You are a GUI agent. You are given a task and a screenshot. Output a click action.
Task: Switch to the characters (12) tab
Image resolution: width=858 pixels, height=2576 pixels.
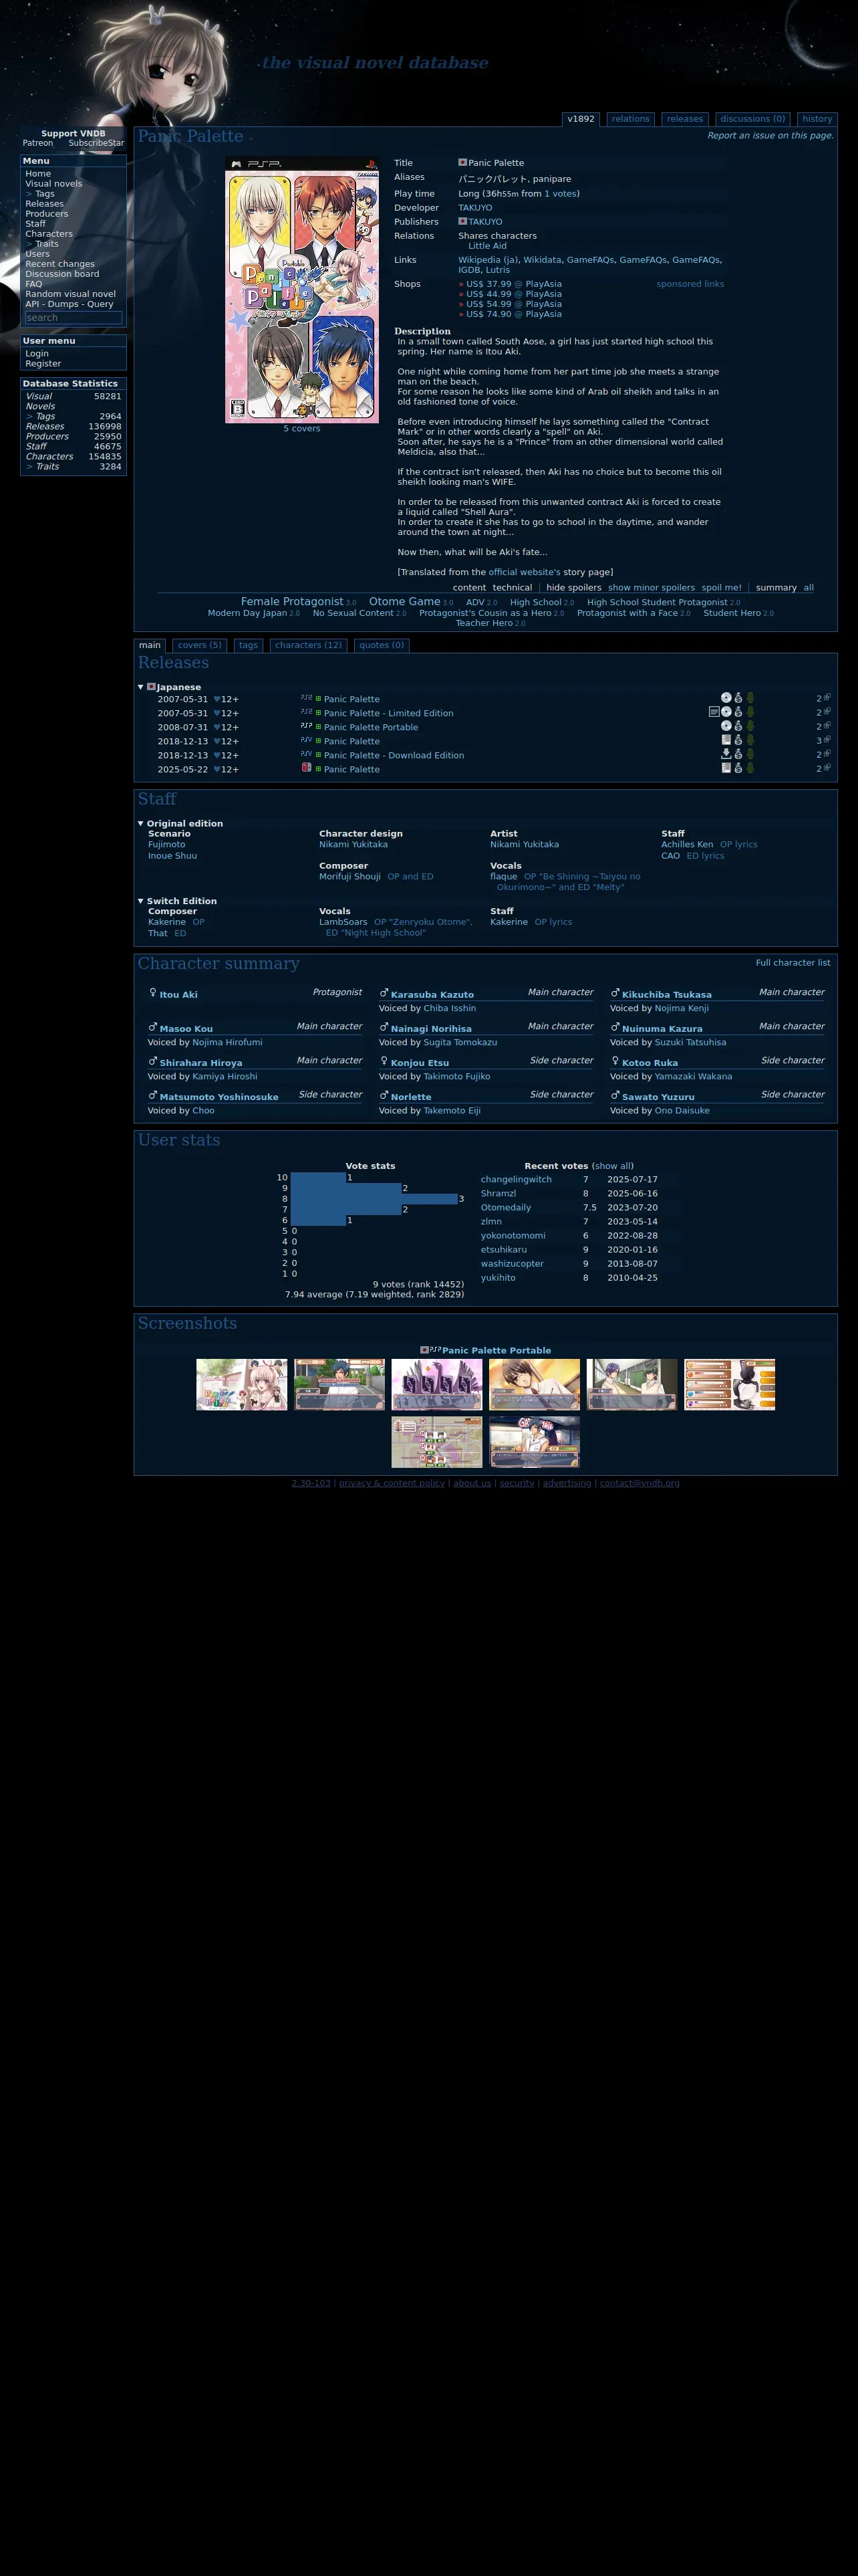pos(307,645)
